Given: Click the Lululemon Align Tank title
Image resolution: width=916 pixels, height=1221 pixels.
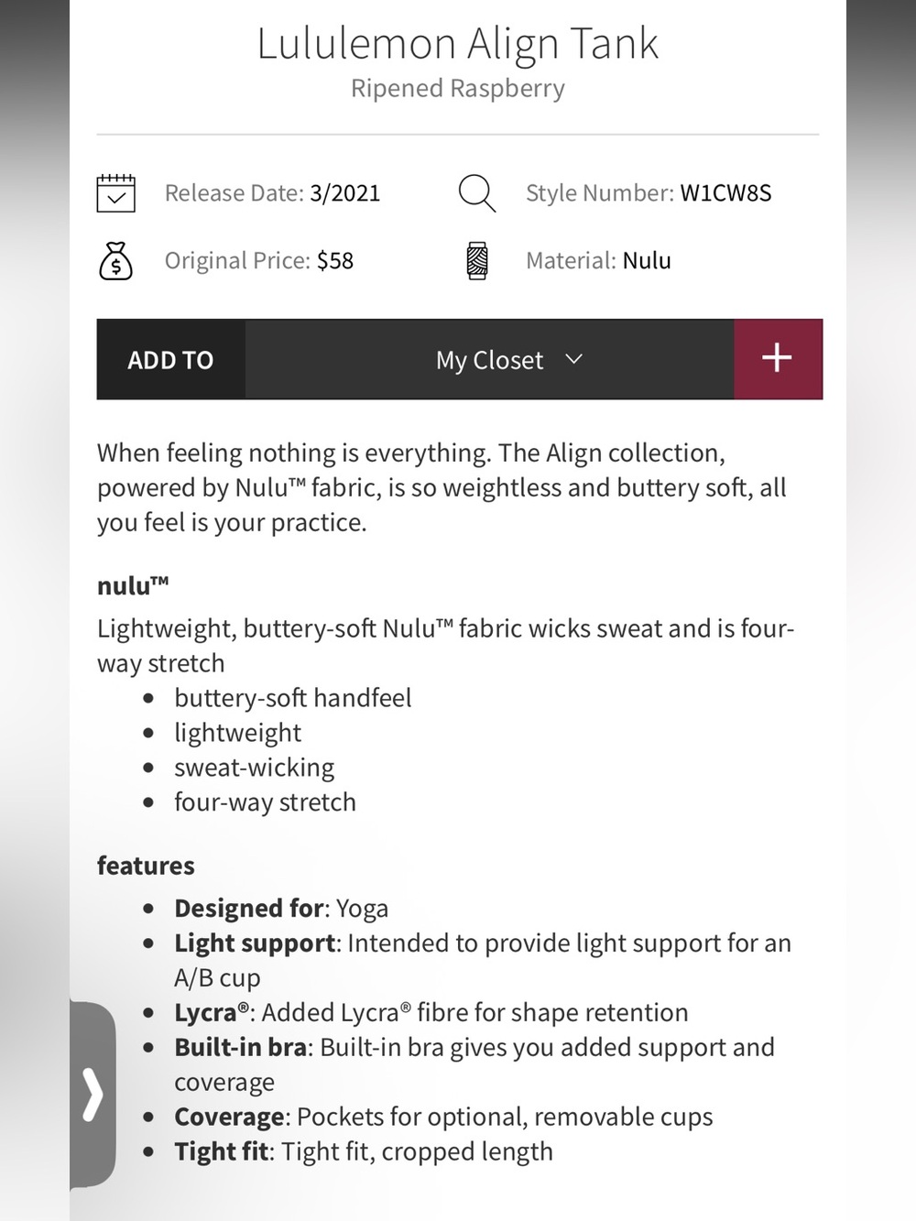Looking at the screenshot, I should (457, 43).
